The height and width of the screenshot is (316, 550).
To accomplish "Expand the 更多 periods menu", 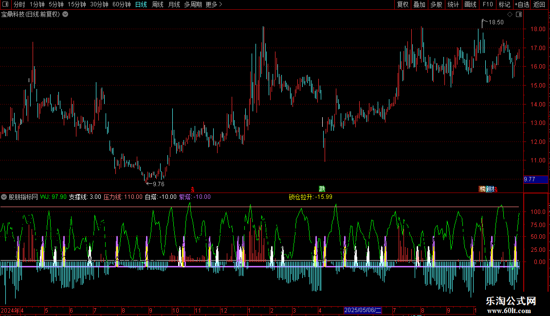I will coord(214,4).
